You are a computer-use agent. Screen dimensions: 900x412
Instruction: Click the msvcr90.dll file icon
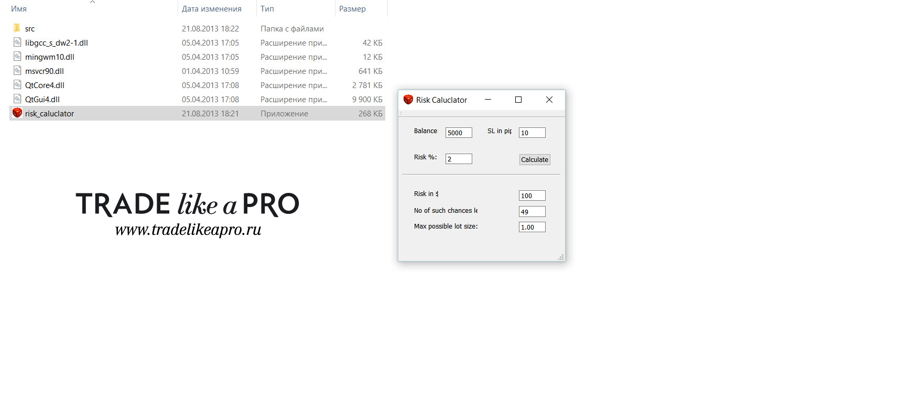[x=17, y=70]
